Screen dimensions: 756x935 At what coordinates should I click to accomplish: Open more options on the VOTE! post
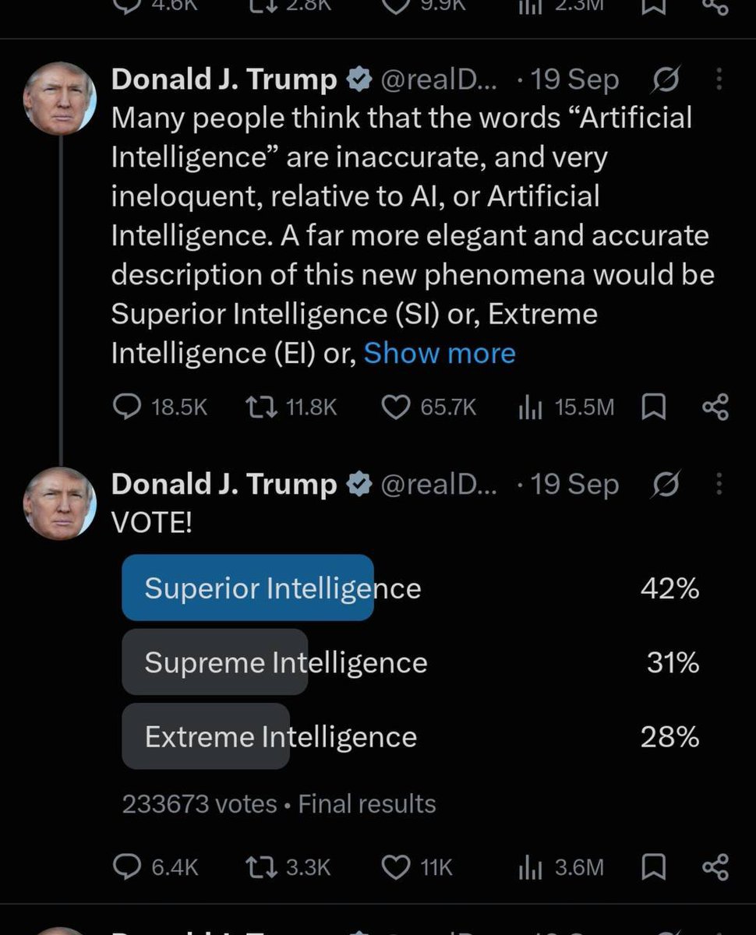click(719, 484)
